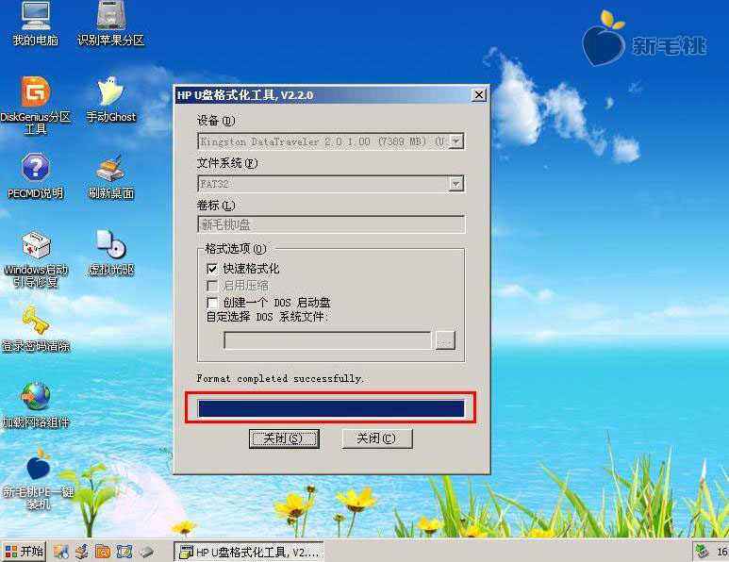
Task: Open the 识别苹果分区 desktop icon
Action: coord(110,24)
